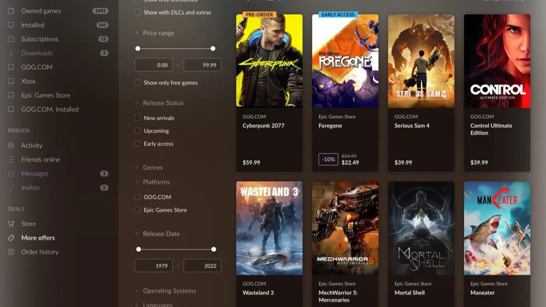Check Show only free games
Image resolution: width=546 pixels, height=307 pixels.
point(137,83)
